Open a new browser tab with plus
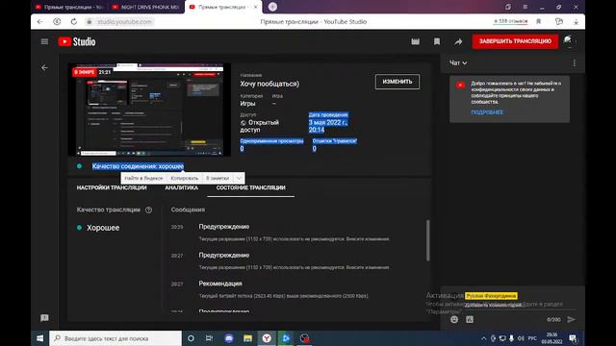Screen dimensions: 616x346 [272, 7]
